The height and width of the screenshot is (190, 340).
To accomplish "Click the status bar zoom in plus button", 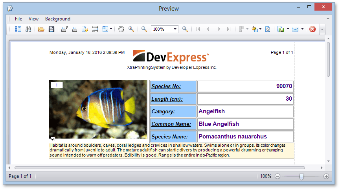I will (x=326, y=176).
